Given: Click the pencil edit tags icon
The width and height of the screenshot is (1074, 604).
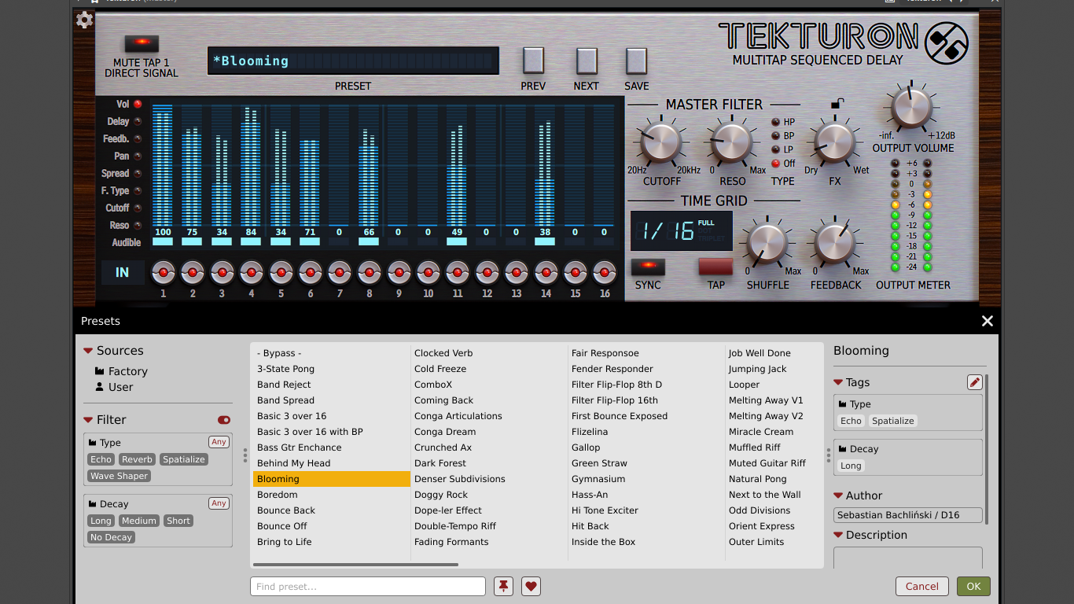Looking at the screenshot, I should click(x=975, y=382).
